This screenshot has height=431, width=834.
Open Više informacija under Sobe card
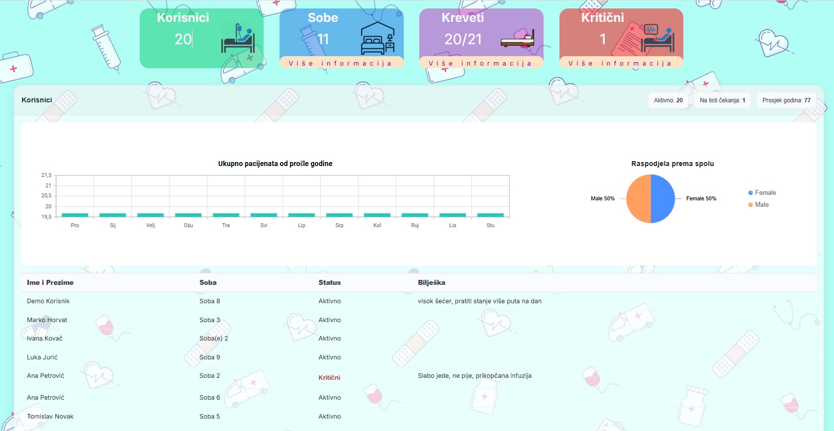[x=341, y=63]
